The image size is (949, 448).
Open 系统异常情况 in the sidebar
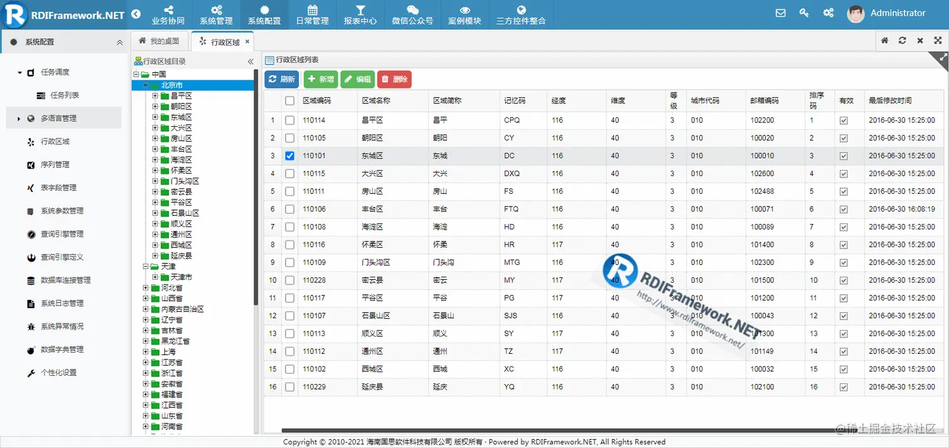click(x=62, y=326)
